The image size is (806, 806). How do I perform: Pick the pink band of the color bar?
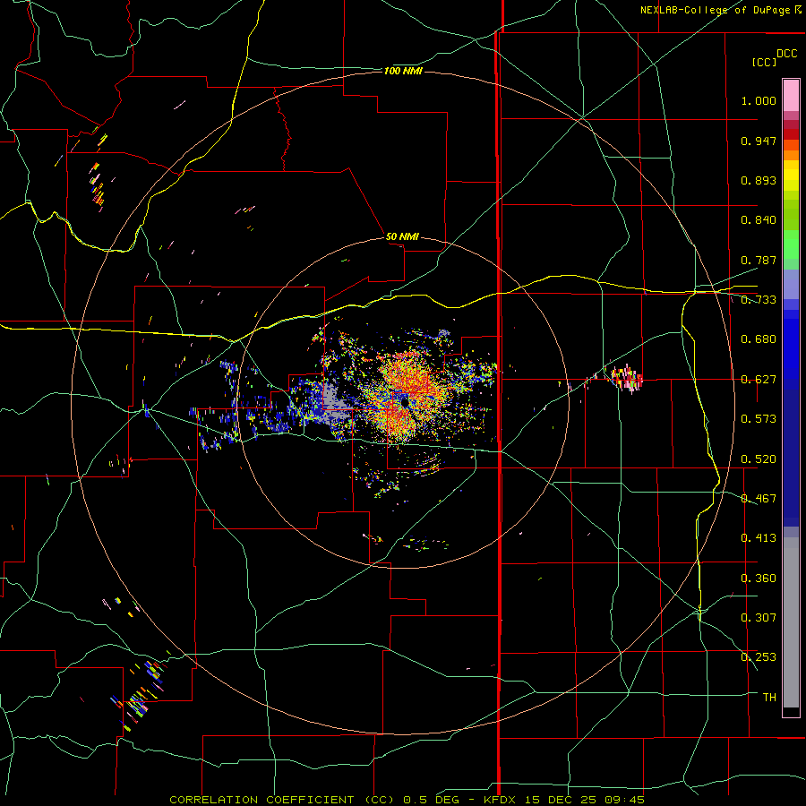pyautogui.click(x=791, y=96)
